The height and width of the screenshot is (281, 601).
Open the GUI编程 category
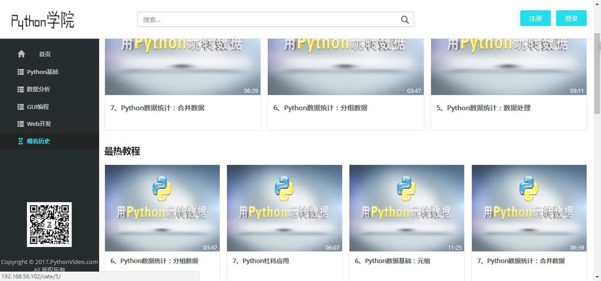click(x=38, y=107)
